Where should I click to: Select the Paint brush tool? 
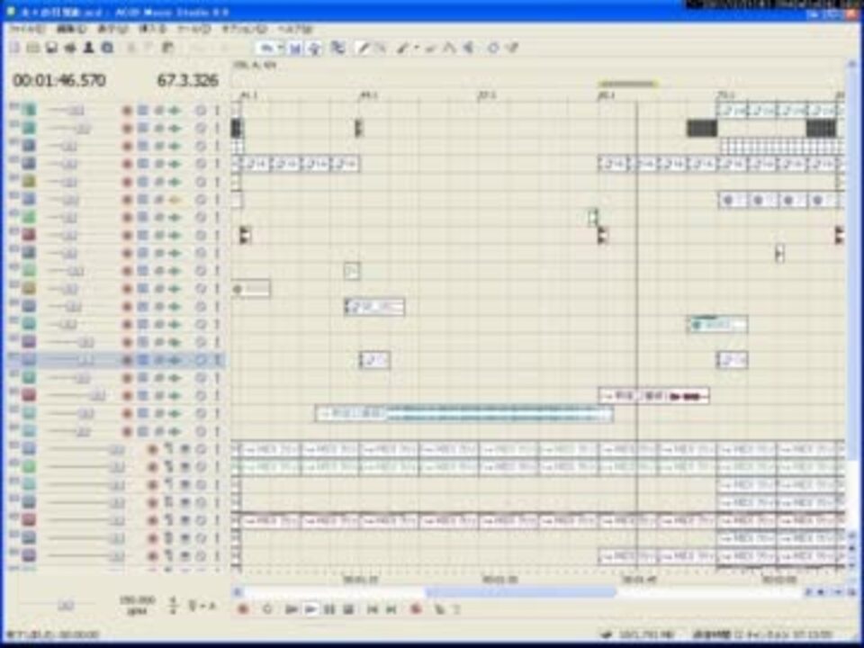coord(403,48)
